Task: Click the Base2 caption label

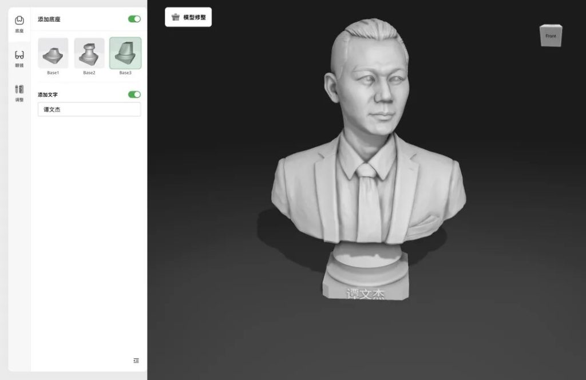Action: [x=89, y=73]
